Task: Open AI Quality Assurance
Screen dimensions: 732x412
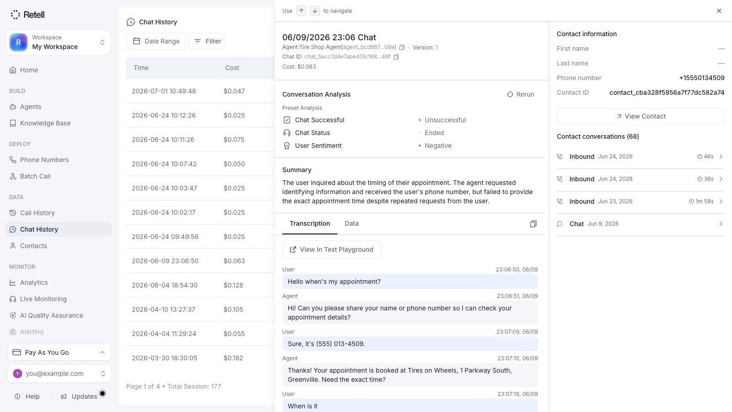Action: click(59, 315)
